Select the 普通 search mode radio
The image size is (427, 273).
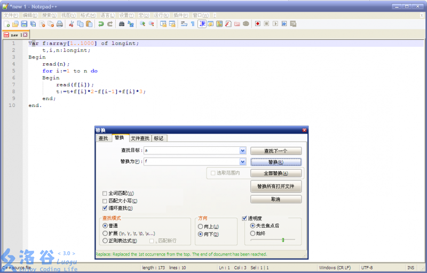(x=105, y=226)
